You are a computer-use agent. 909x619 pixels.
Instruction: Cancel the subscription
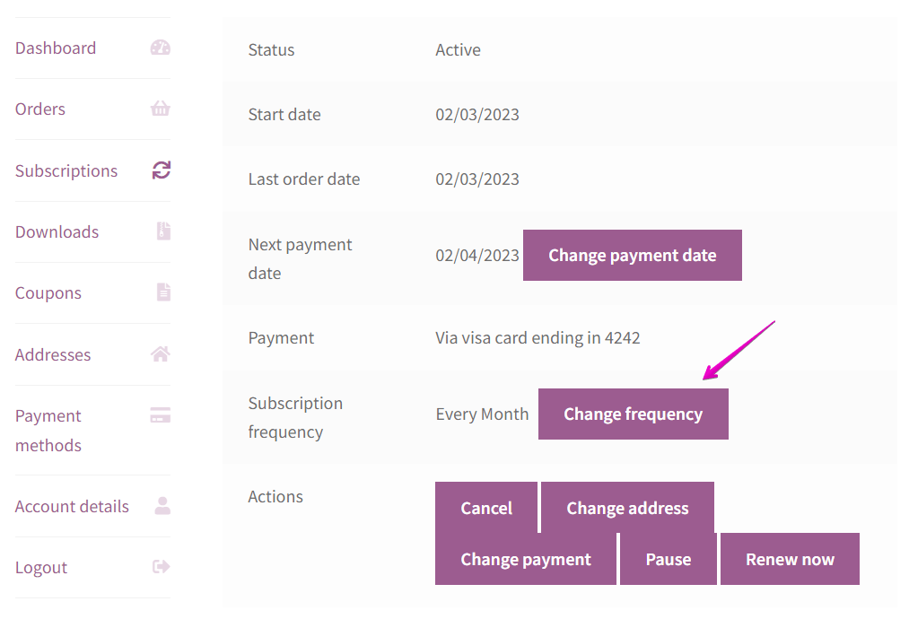pyautogui.click(x=486, y=507)
